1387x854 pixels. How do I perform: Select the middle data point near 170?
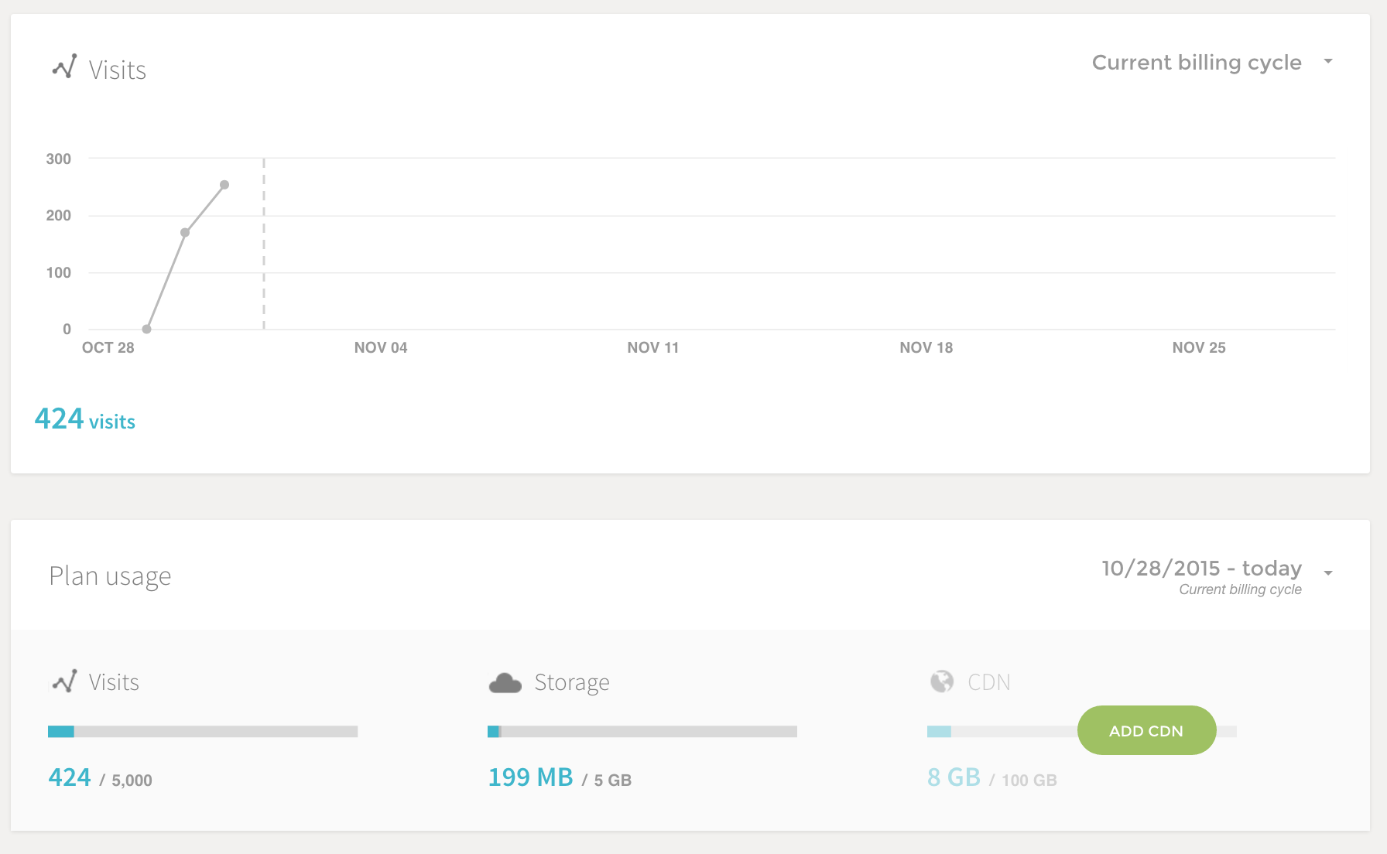point(185,232)
